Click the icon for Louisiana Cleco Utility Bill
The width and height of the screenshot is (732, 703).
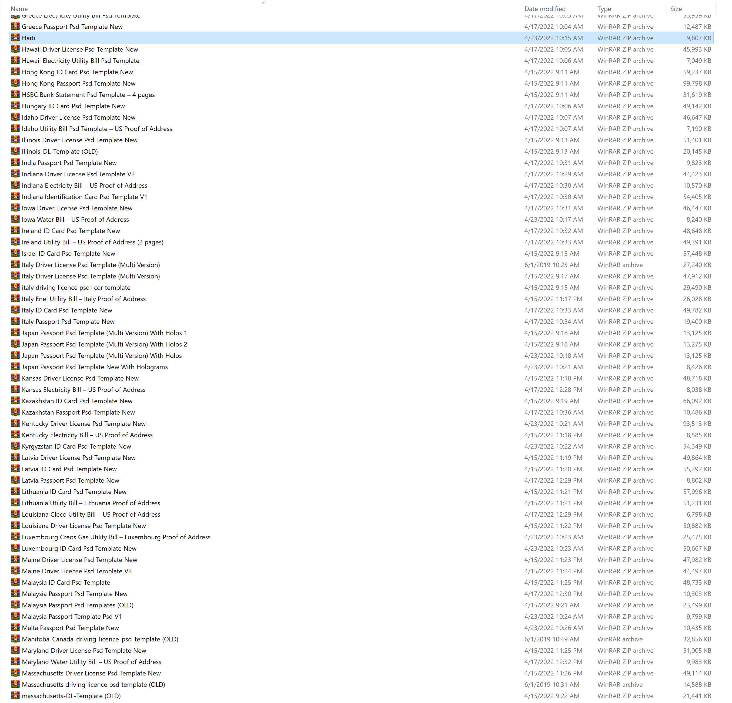click(x=15, y=514)
